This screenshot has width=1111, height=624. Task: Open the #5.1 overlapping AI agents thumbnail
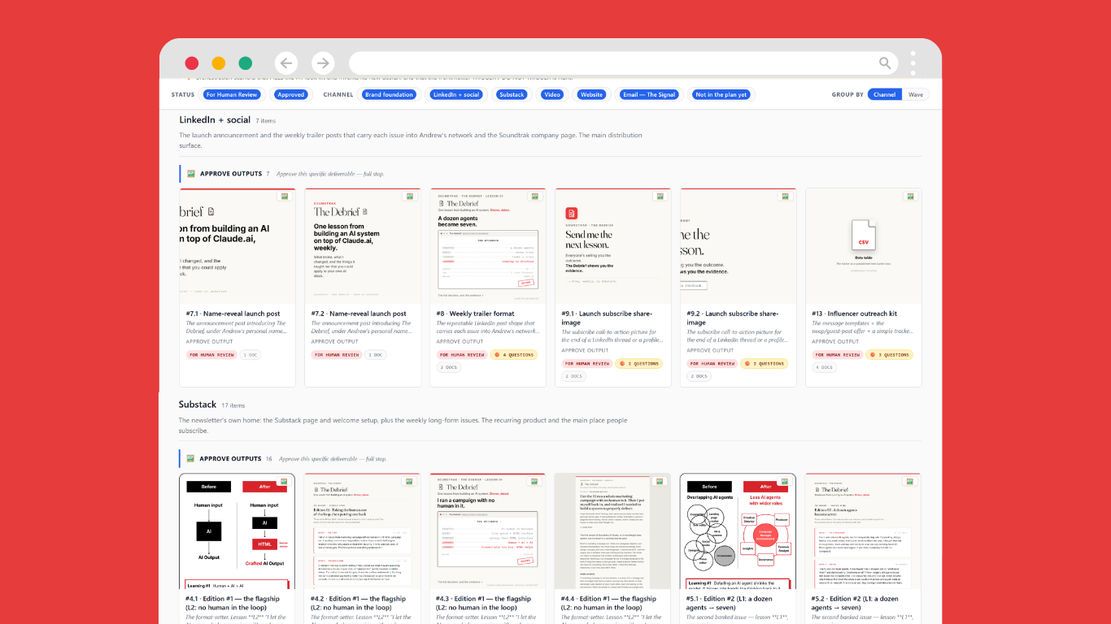[x=738, y=531]
